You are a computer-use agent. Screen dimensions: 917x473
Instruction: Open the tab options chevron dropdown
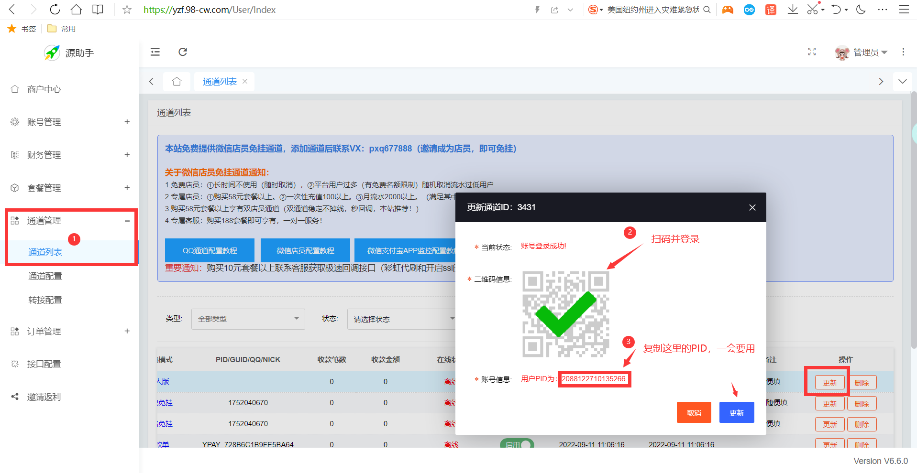[902, 81]
